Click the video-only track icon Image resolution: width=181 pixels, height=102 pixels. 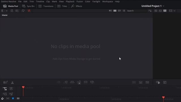pyautogui.click(x=5, y=94)
